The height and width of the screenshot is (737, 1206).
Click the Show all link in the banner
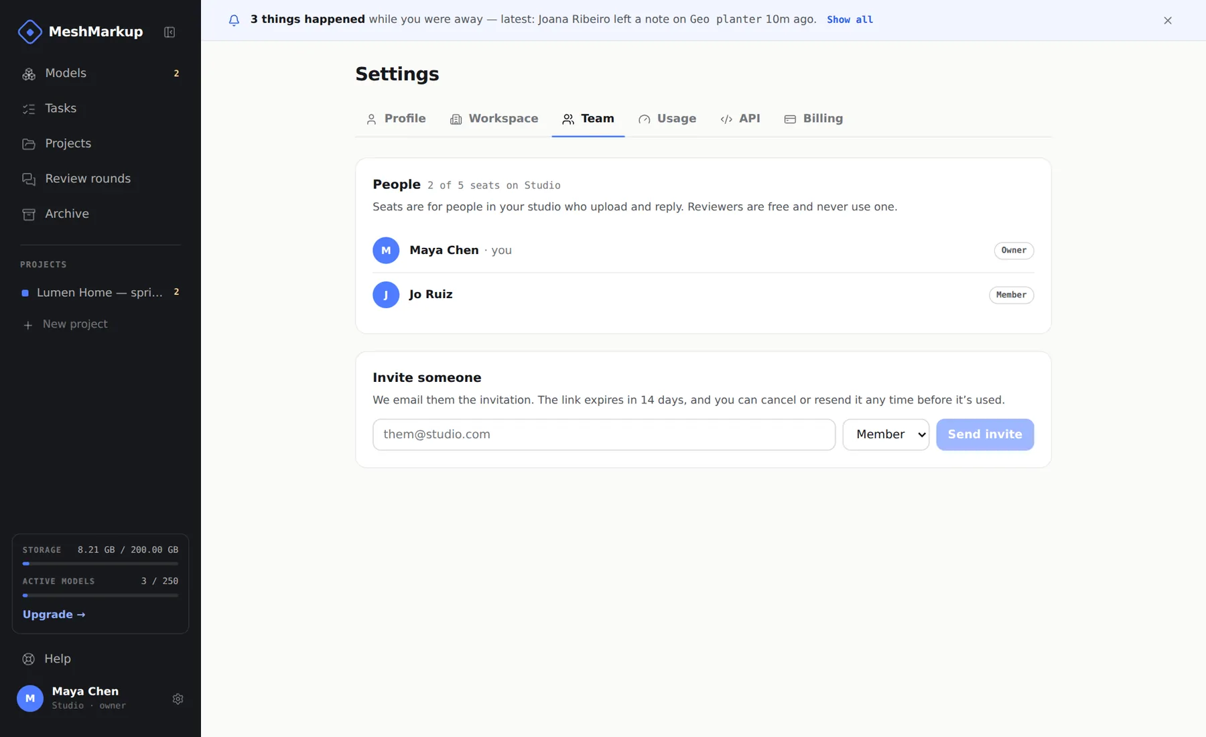click(850, 19)
